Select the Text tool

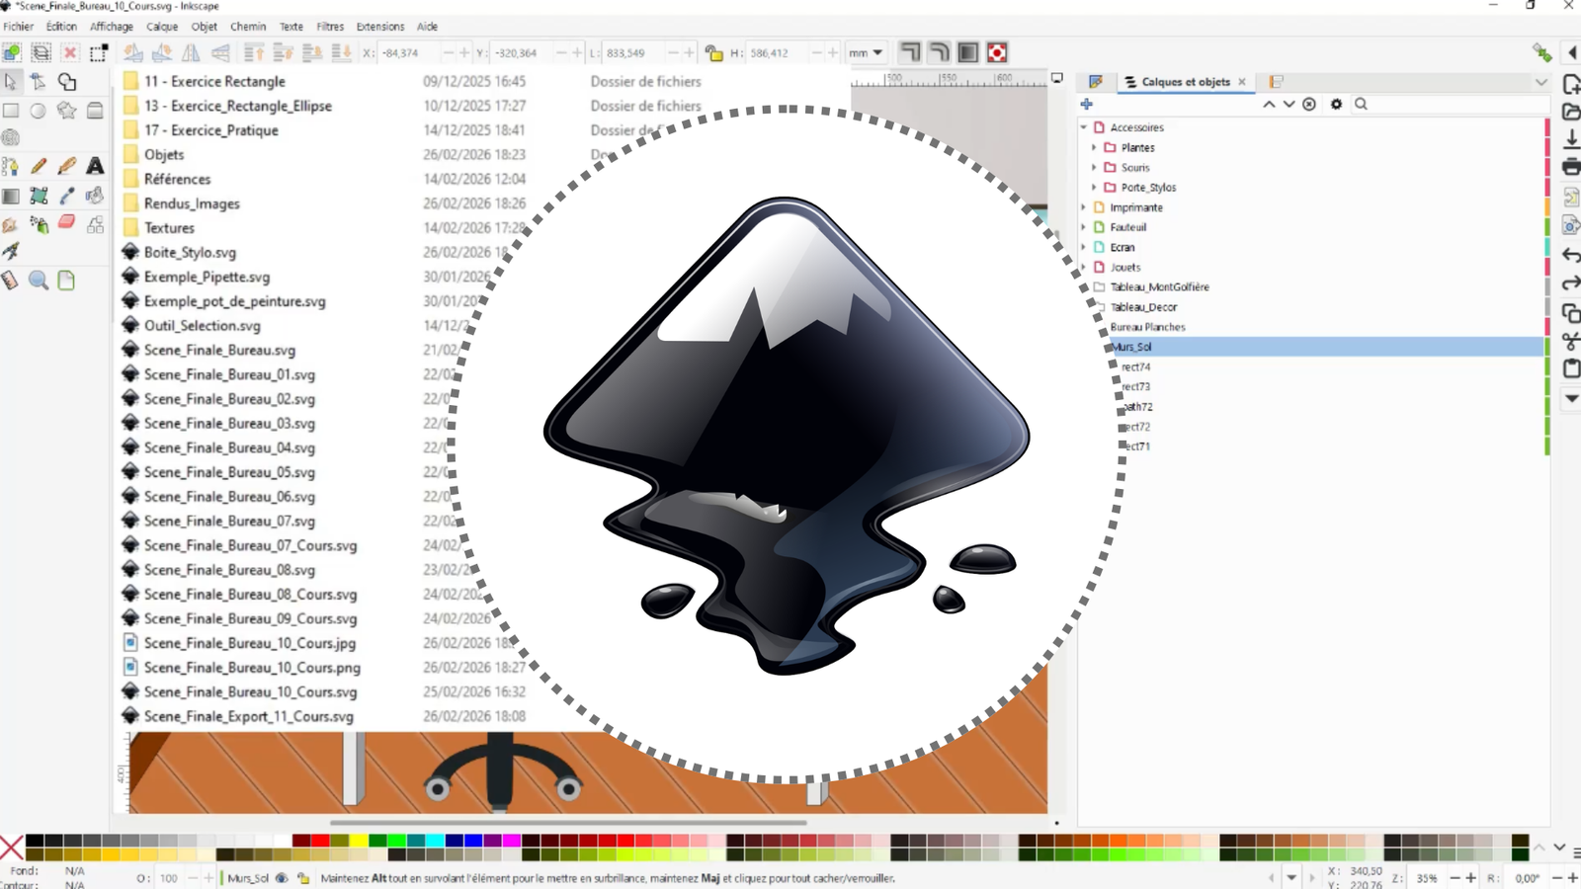pos(94,166)
